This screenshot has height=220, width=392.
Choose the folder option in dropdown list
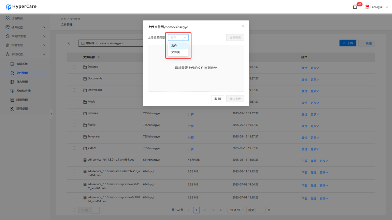pos(176,52)
